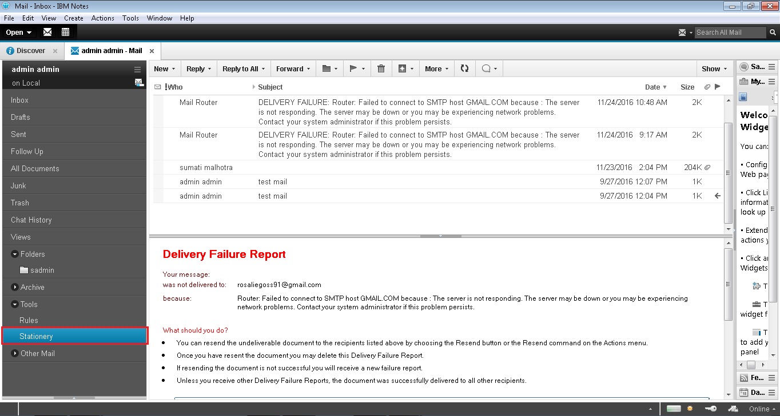Click the envelope unread column header icon

(x=158, y=87)
